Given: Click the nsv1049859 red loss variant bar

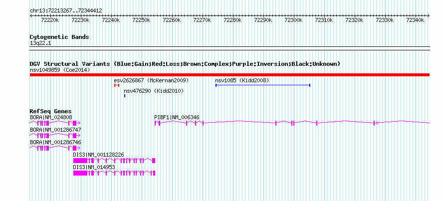Looking at the screenshot, I should coord(229,75).
